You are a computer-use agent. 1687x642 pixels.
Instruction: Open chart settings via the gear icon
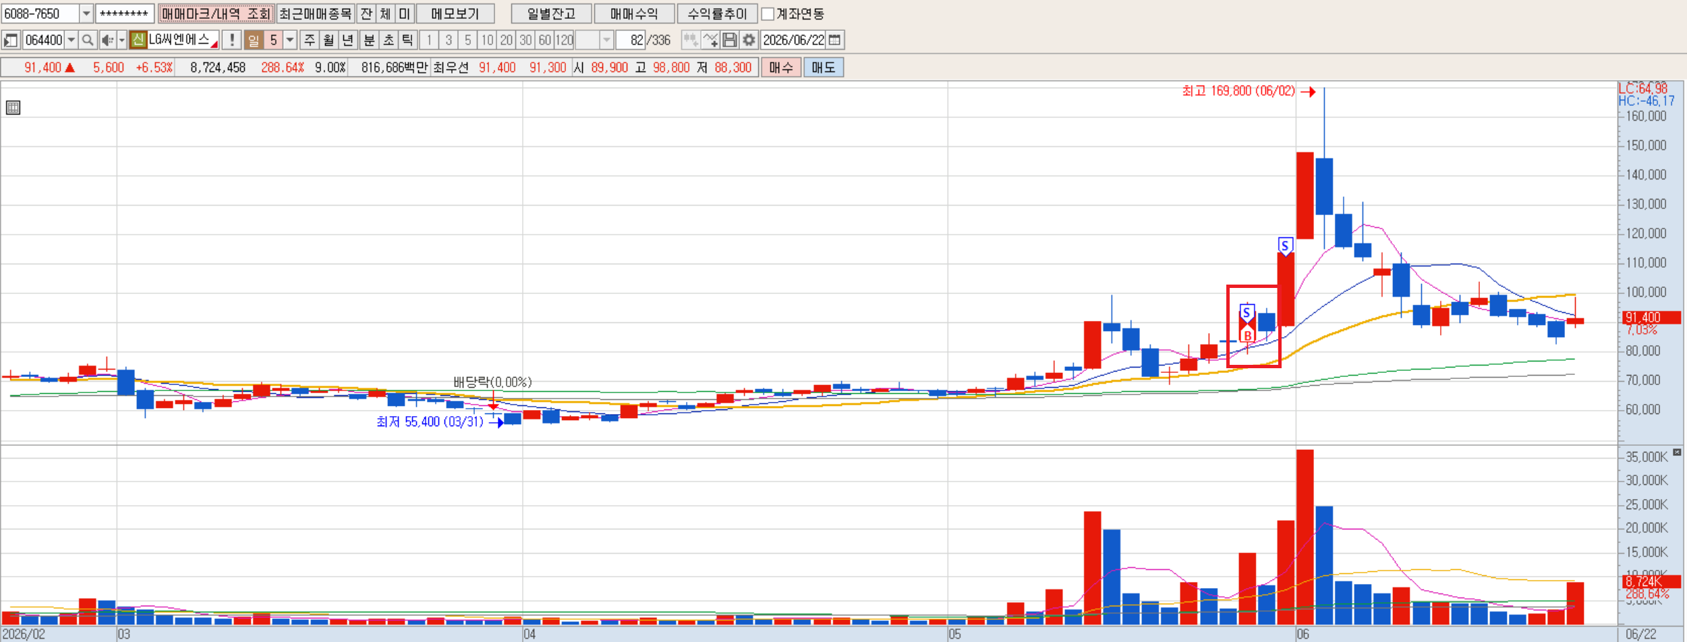coord(749,40)
